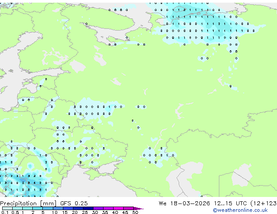Click the '50' legend label
Image resolution: width=277 pixels, height=214 pixels.
[135, 212]
